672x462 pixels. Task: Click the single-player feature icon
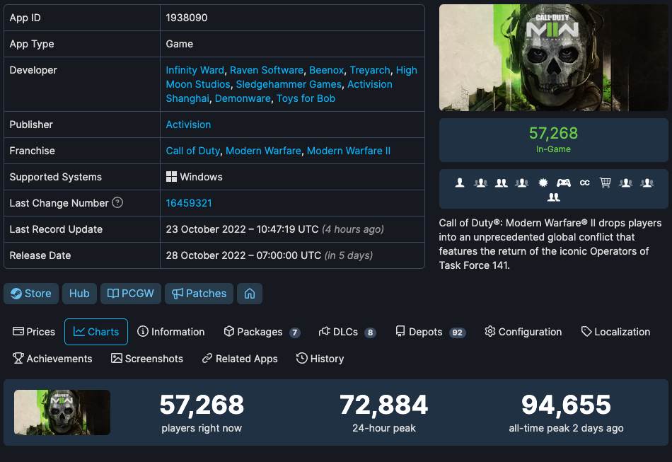460,184
